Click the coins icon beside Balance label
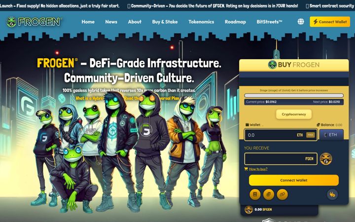 (x=318, y=125)
